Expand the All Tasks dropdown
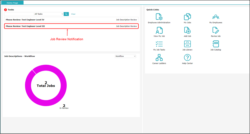 tap(49, 14)
